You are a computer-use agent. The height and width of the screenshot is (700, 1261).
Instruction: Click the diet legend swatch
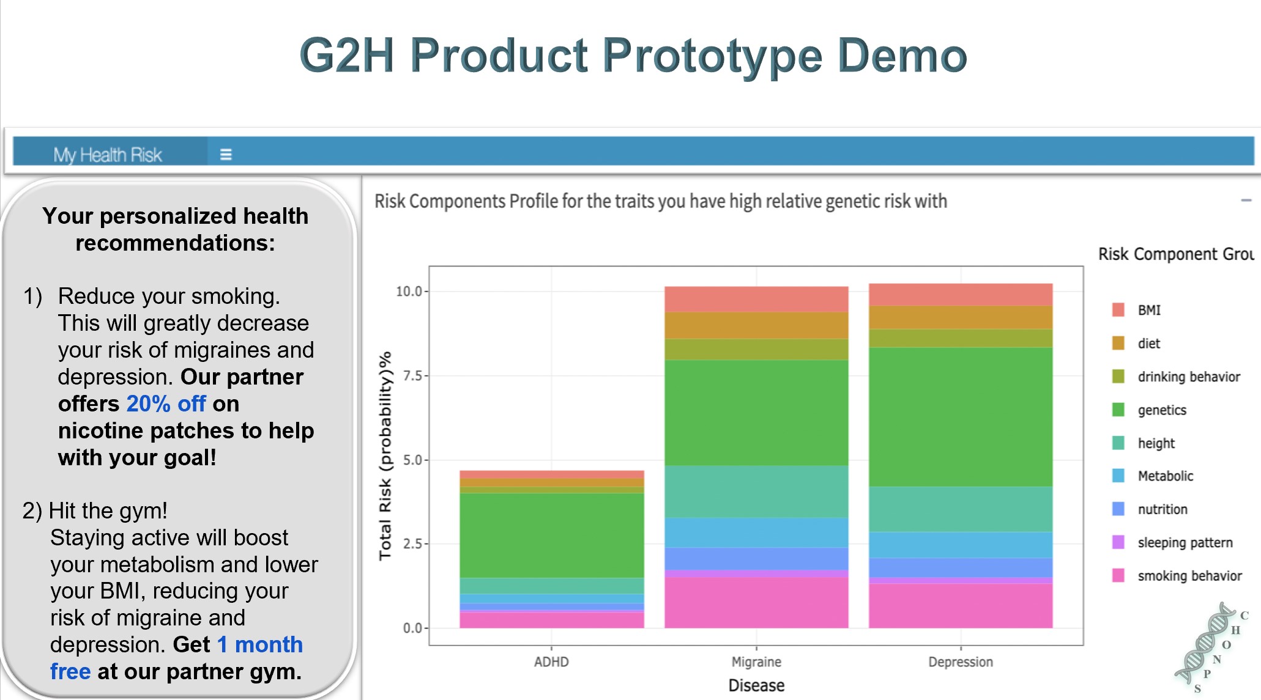[x=1118, y=343]
